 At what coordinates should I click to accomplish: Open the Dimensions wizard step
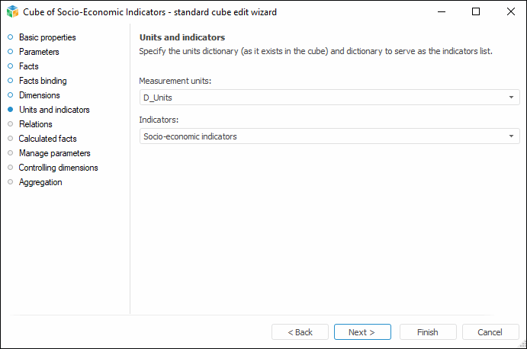(40, 95)
